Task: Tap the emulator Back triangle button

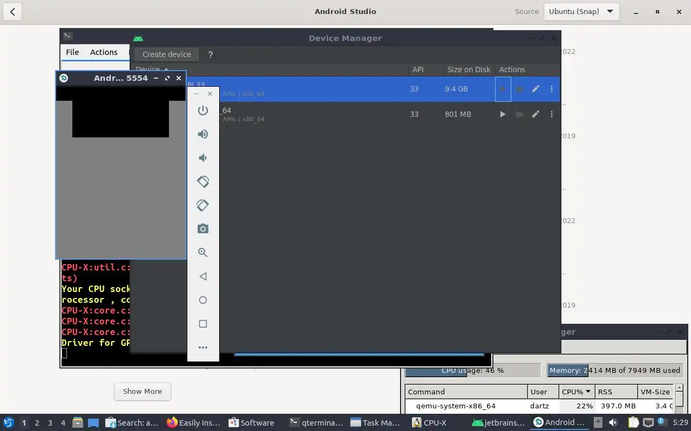Action: pyautogui.click(x=203, y=276)
